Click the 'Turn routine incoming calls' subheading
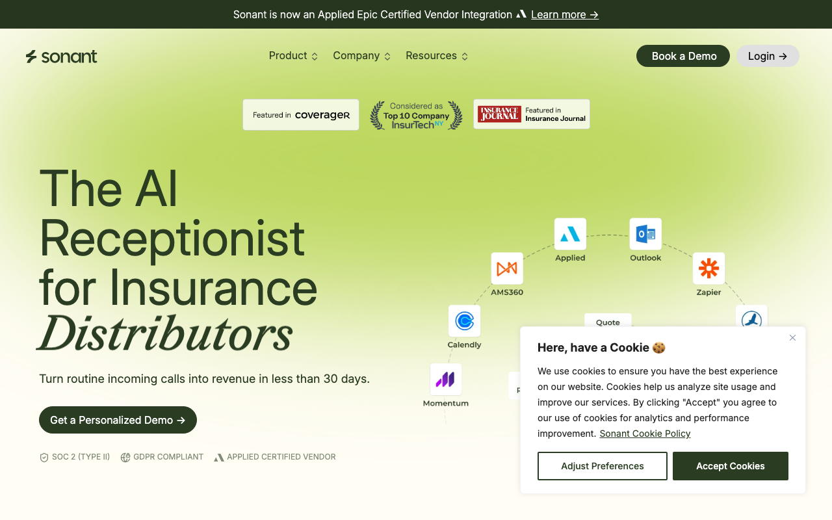832x520 pixels. (204, 379)
